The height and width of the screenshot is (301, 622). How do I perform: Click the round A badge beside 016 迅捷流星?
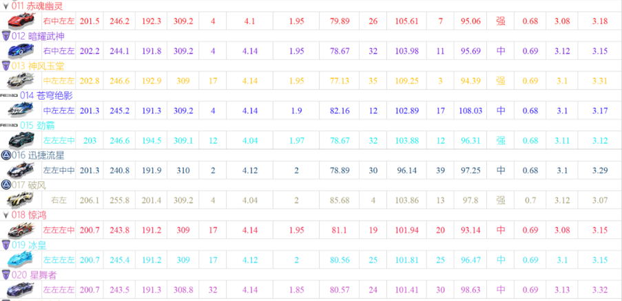point(6,155)
